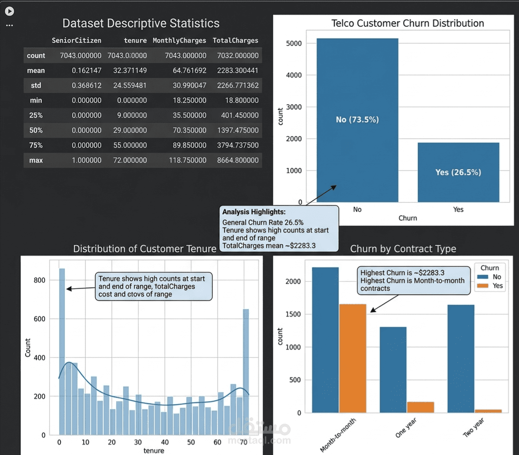This screenshot has height=455, width=519.
Task: Click the Distribution of Customer Tenure title
Action: coord(144,249)
